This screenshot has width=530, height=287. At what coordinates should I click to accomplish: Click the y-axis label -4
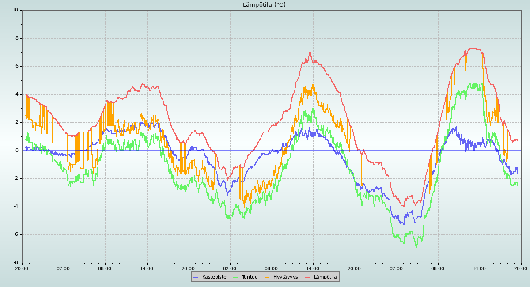15,207
